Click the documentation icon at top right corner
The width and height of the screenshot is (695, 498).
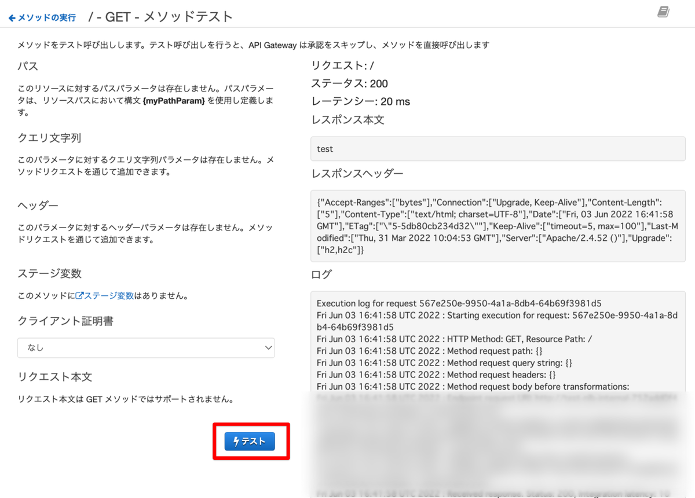664,12
